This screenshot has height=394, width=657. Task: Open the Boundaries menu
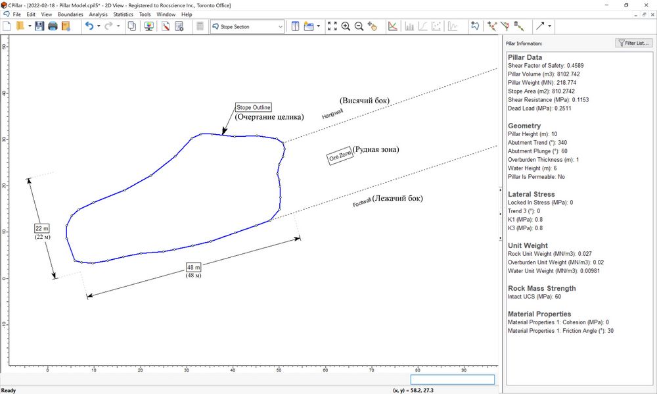[x=70, y=14]
